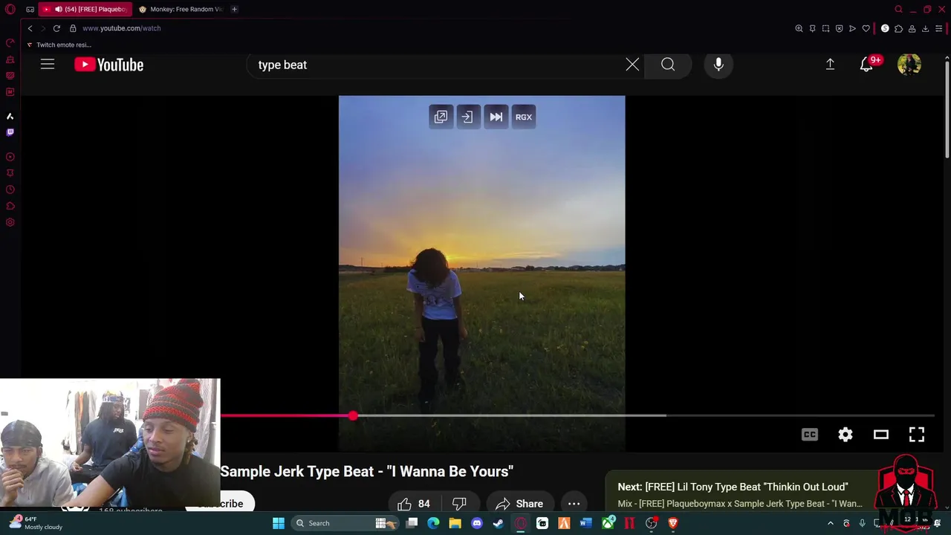
Task: Open a new browser tab
Action: coord(234,9)
